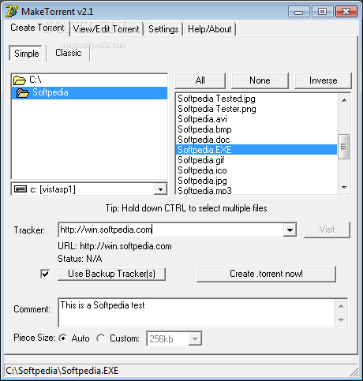The width and height of the screenshot is (363, 381).
Task: Select Softpedia.mp3 in file list
Action: tap(256, 190)
